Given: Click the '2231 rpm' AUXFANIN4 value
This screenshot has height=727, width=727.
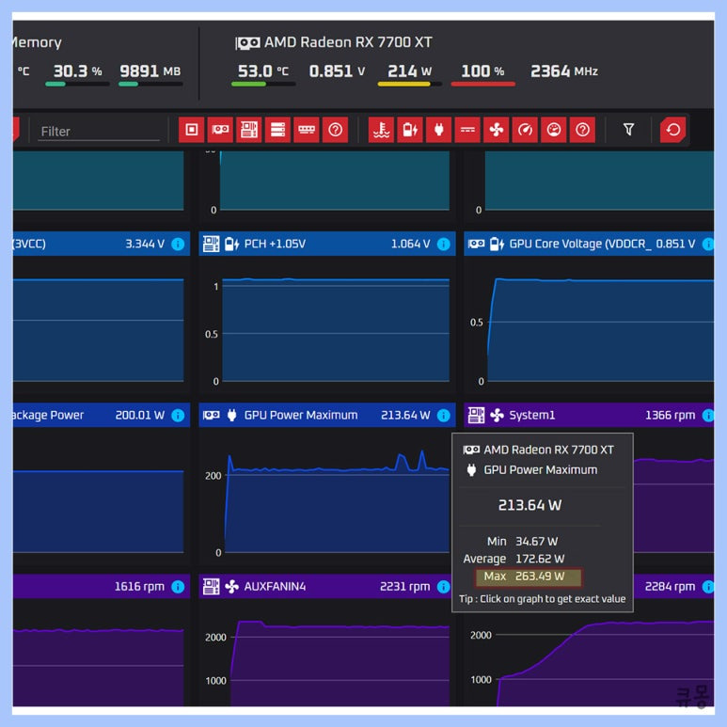Looking at the screenshot, I should pyautogui.click(x=404, y=587).
